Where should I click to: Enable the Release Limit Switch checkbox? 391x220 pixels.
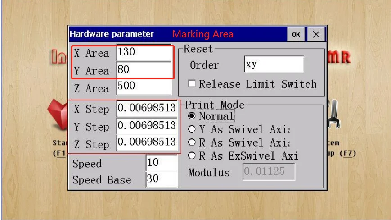[x=192, y=83]
